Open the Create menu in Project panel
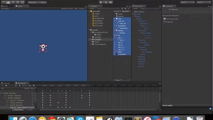 point(92,9)
